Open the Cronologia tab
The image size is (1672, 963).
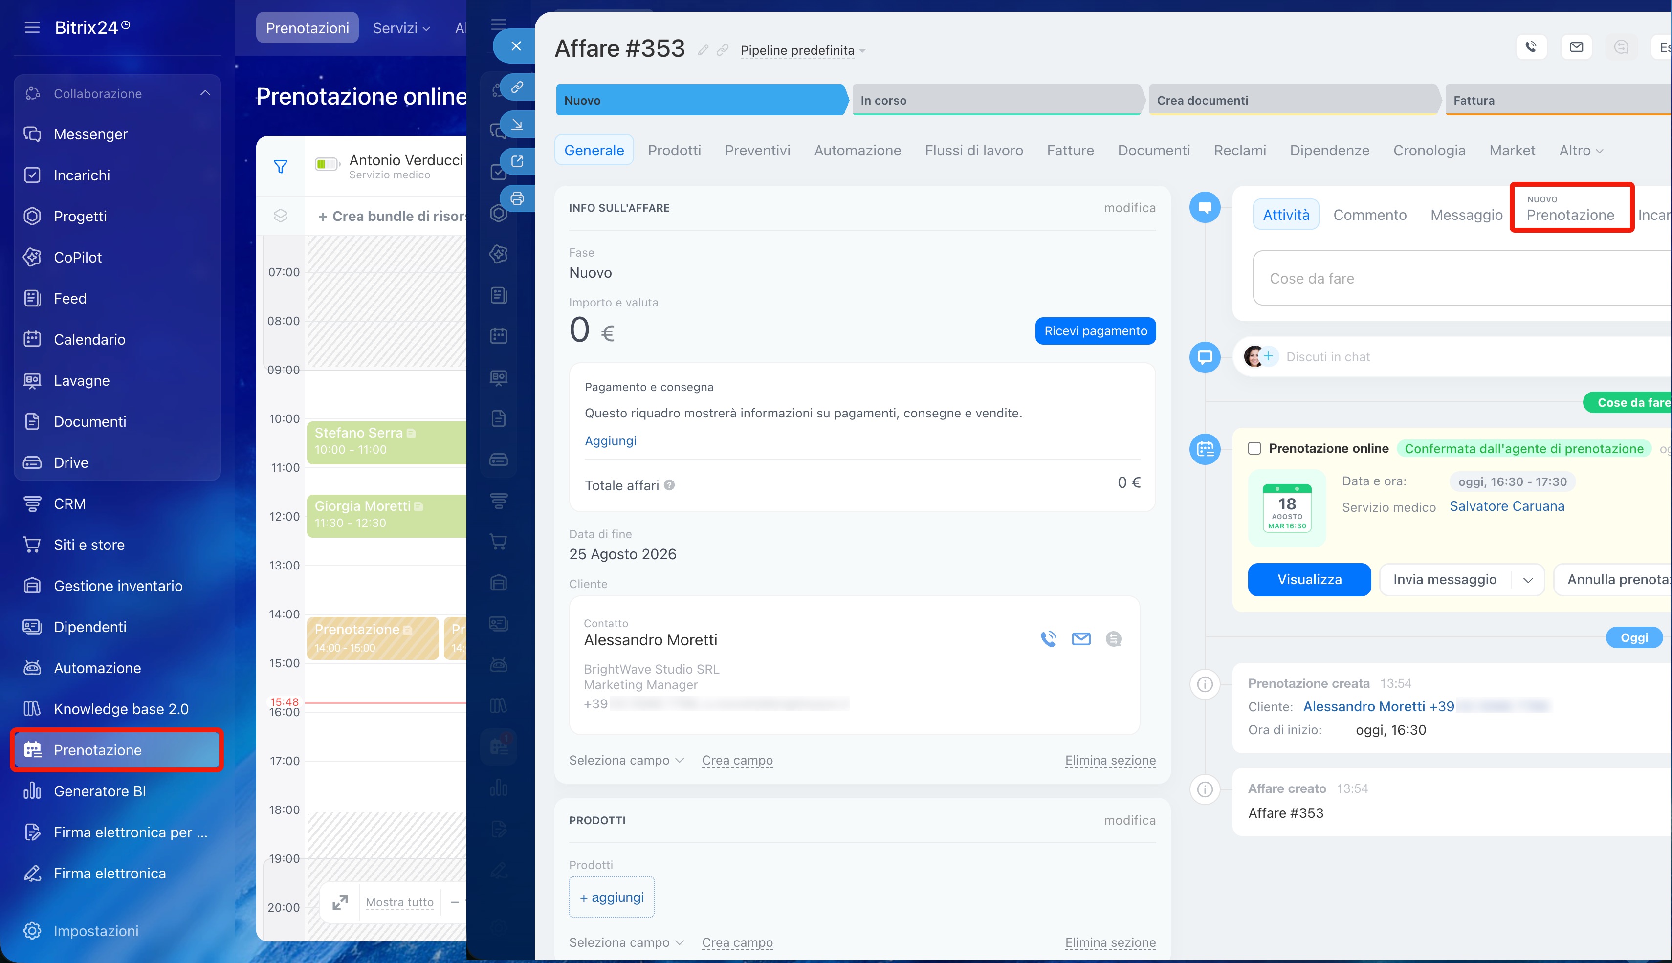(1430, 150)
